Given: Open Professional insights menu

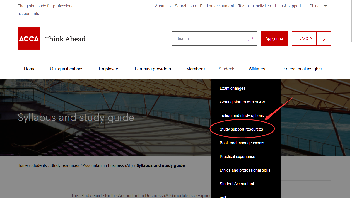Looking at the screenshot, I should 302,69.
